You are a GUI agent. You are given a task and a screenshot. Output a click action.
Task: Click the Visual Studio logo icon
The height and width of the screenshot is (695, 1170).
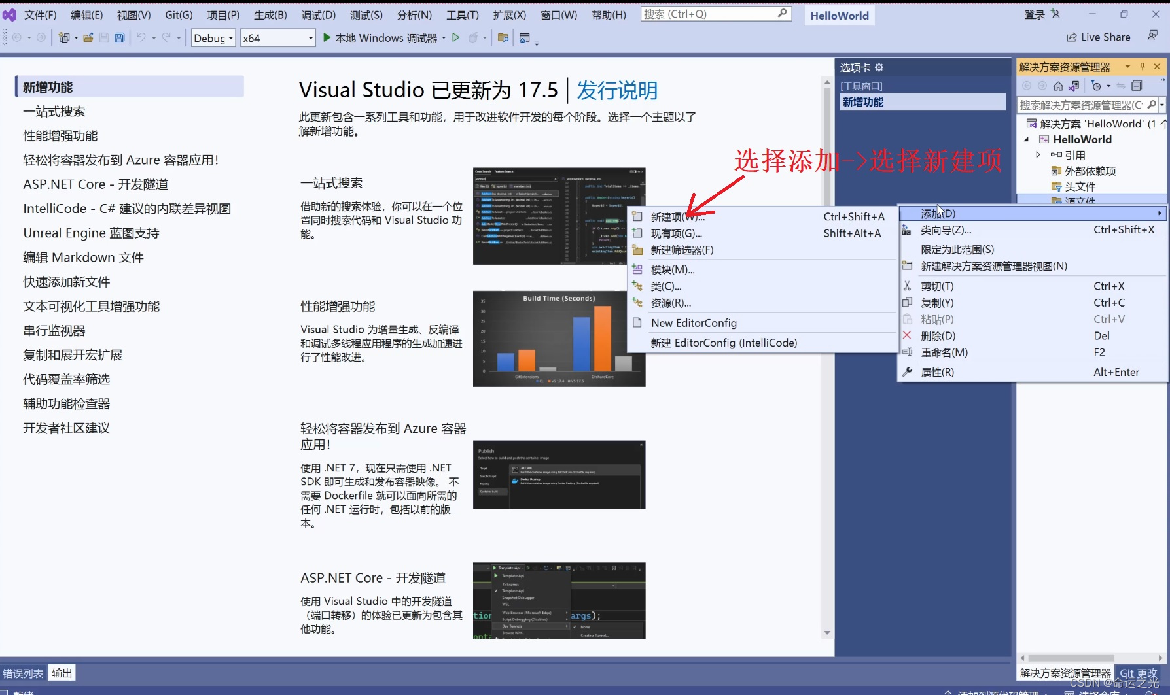click(x=9, y=14)
